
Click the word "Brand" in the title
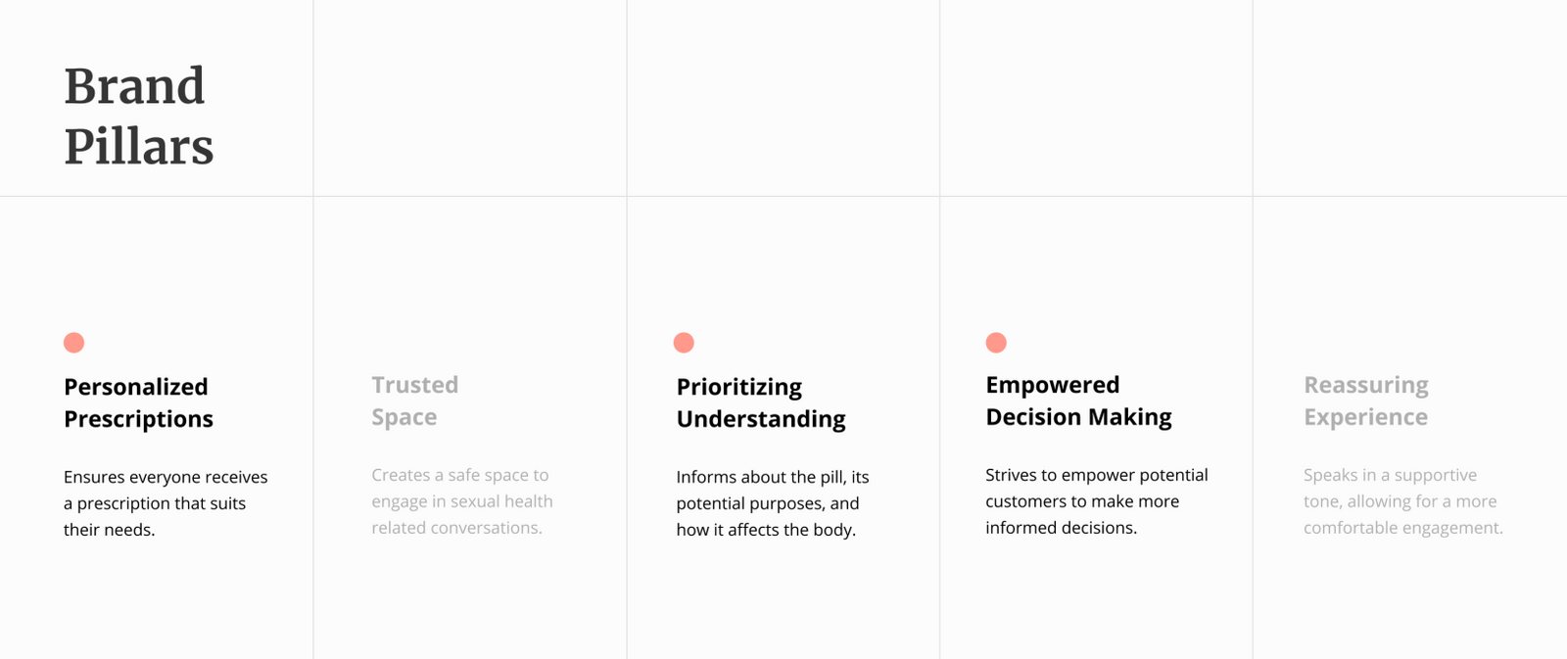pos(134,86)
